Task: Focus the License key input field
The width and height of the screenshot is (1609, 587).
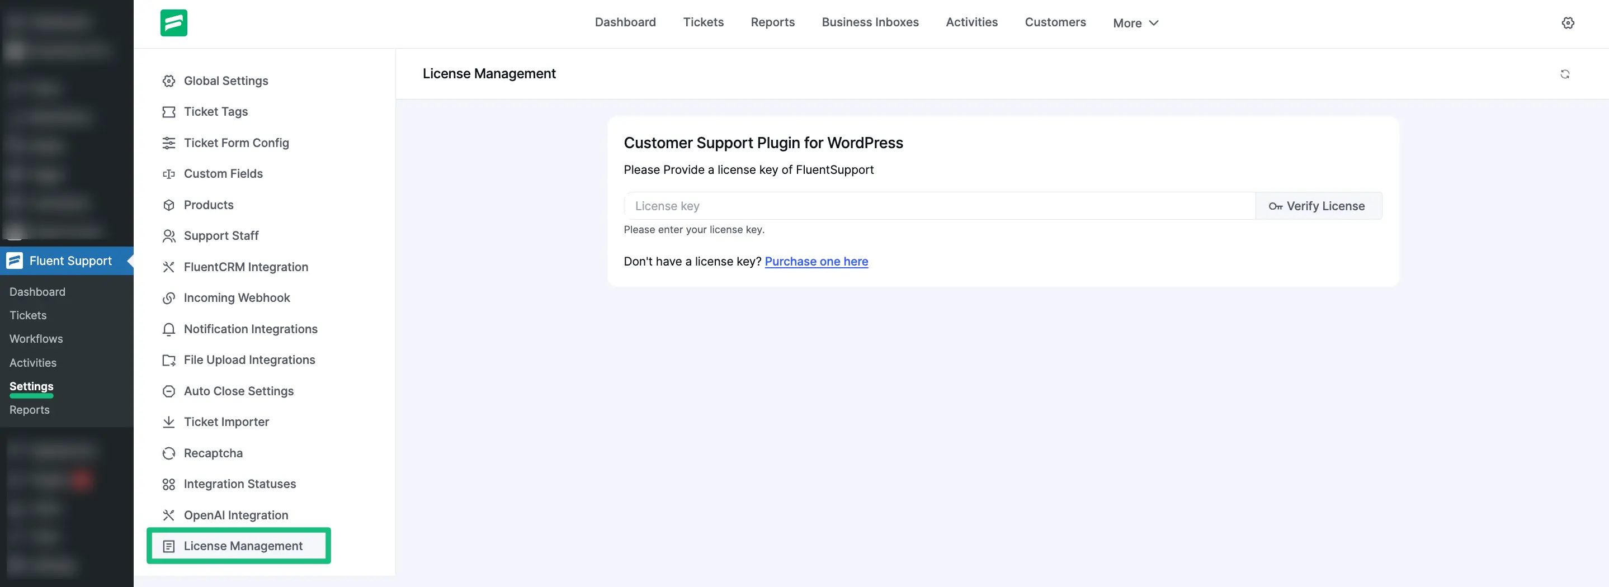Action: pyautogui.click(x=939, y=206)
